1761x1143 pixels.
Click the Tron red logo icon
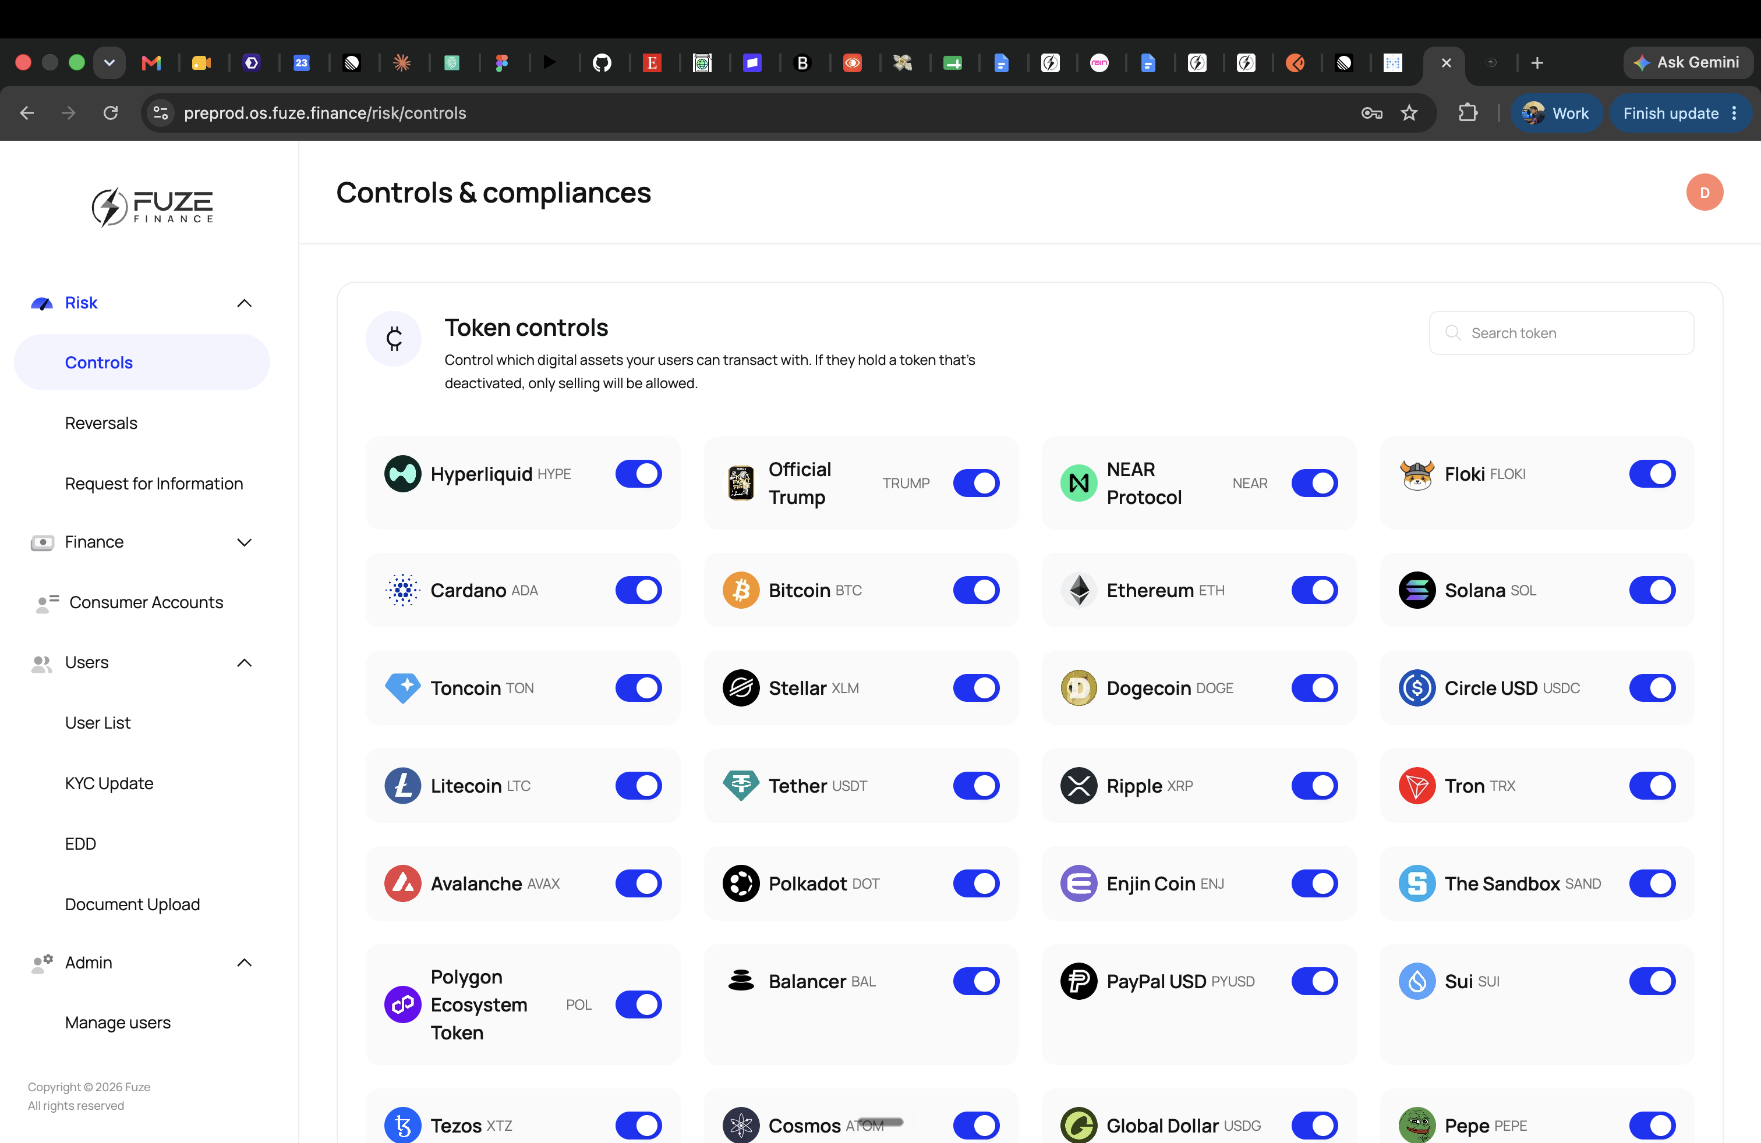pyautogui.click(x=1417, y=785)
